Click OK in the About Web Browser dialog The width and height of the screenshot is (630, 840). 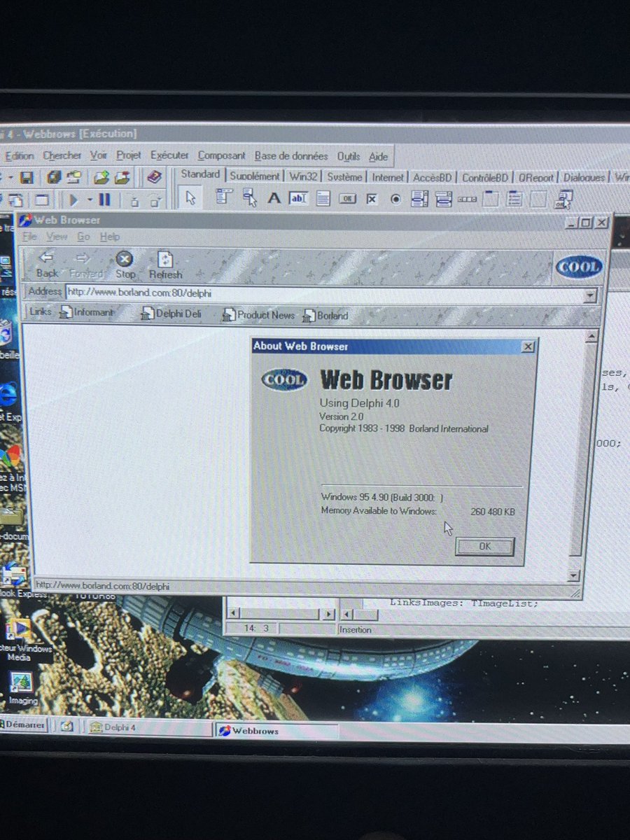click(x=484, y=547)
